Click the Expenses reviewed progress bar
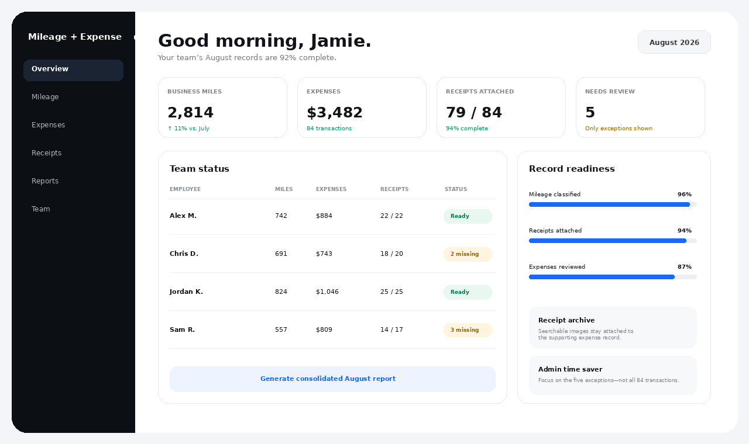Screen dimensions: 749x444 coord(613,277)
